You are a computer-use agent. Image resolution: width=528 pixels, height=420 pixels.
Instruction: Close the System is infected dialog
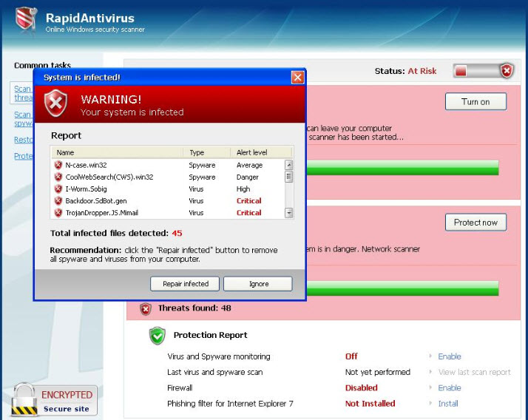coord(297,78)
